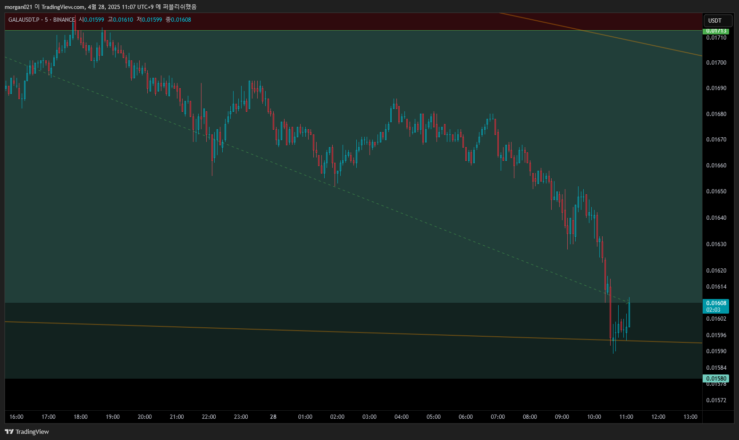Select the 0.01580 price label
The height and width of the screenshot is (440, 739).
pyautogui.click(x=716, y=378)
